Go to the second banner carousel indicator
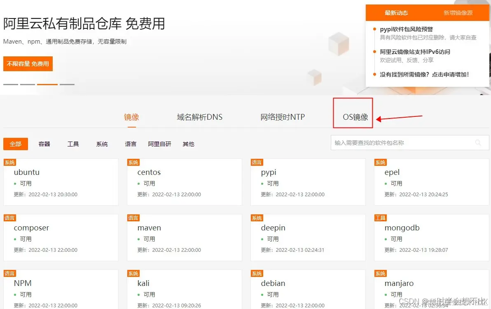The image size is (491, 309). pos(28,84)
